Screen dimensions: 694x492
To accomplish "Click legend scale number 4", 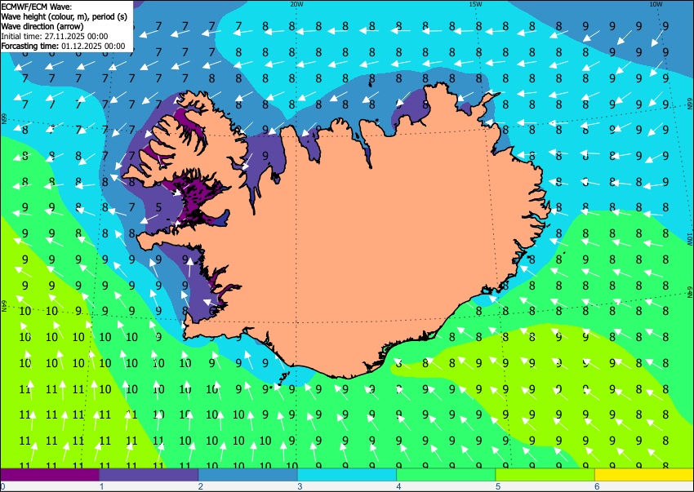I will point(399,486).
